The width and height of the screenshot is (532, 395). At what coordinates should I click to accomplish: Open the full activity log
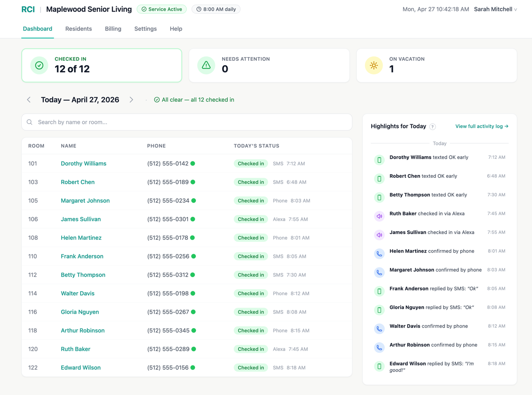[481, 126]
